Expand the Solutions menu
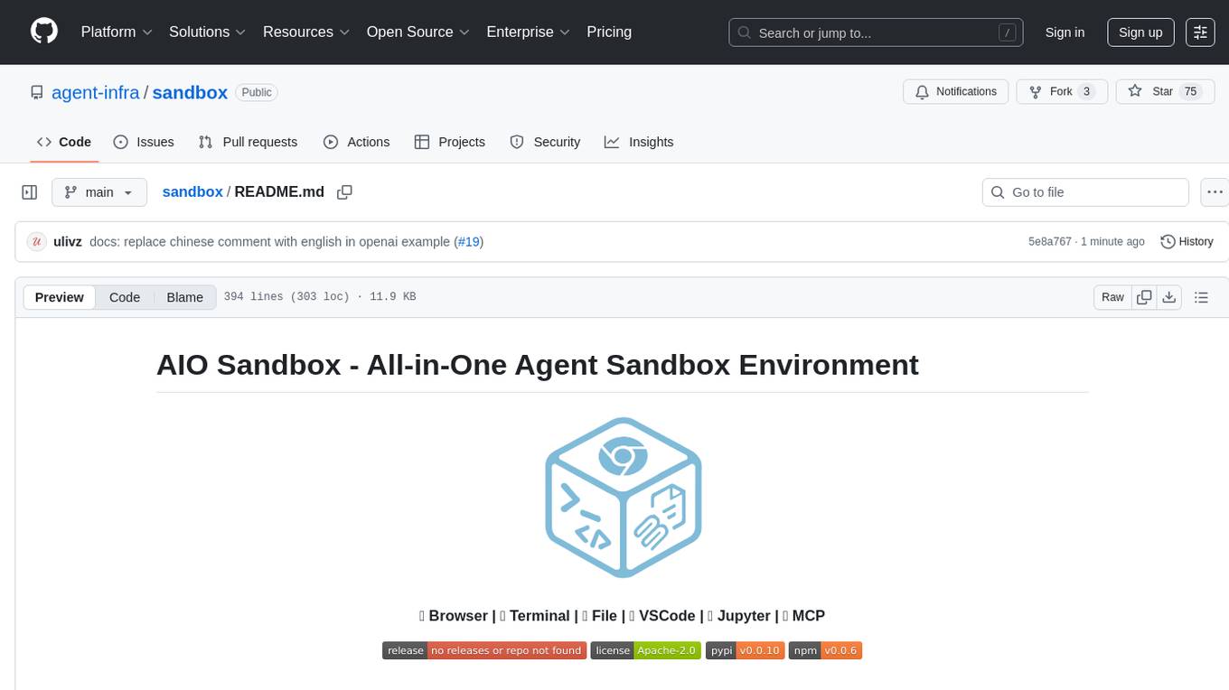This screenshot has height=690, width=1229. tap(208, 32)
